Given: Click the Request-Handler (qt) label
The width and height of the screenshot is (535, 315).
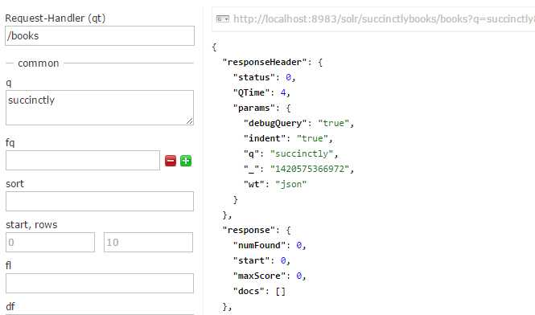Looking at the screenshot, I should [56, 18].
